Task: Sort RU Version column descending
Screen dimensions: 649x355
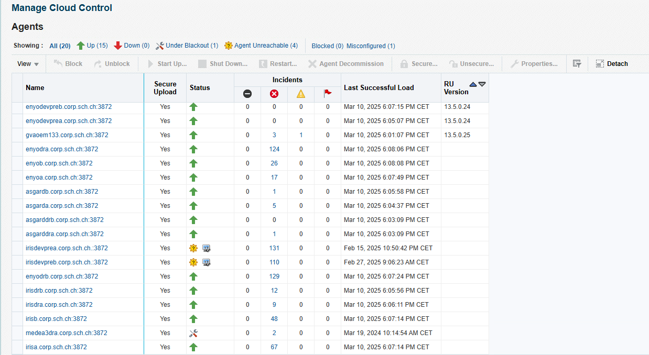Action: (x=482, y=84)
